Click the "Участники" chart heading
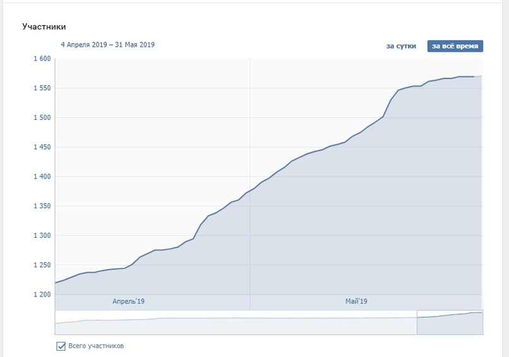Viewport: 509px width, 357px height. click(x=44, y=26)
